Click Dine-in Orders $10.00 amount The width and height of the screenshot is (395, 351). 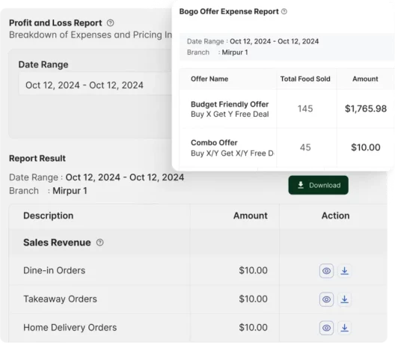[x=253, y=270]
